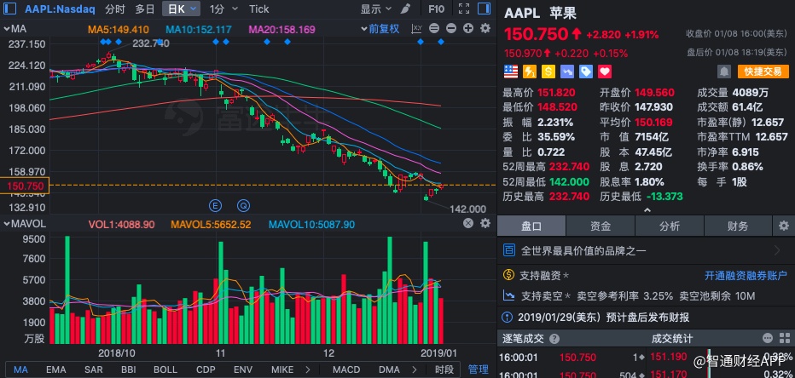Screen dimensions: 795x378
Task: Open the 日K period dropdown
Action: point(182,9)
